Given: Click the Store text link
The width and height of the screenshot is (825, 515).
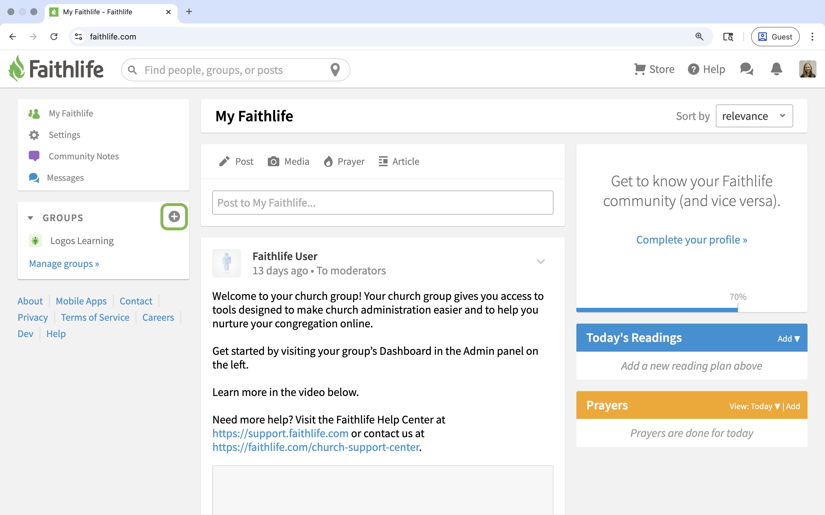Looking at the screenshot, I should pyautogui.click(x=662, y=69).
